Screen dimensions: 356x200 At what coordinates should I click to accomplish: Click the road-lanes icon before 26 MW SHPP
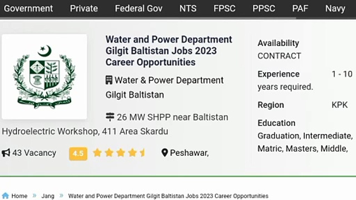[x=110, y=117]
